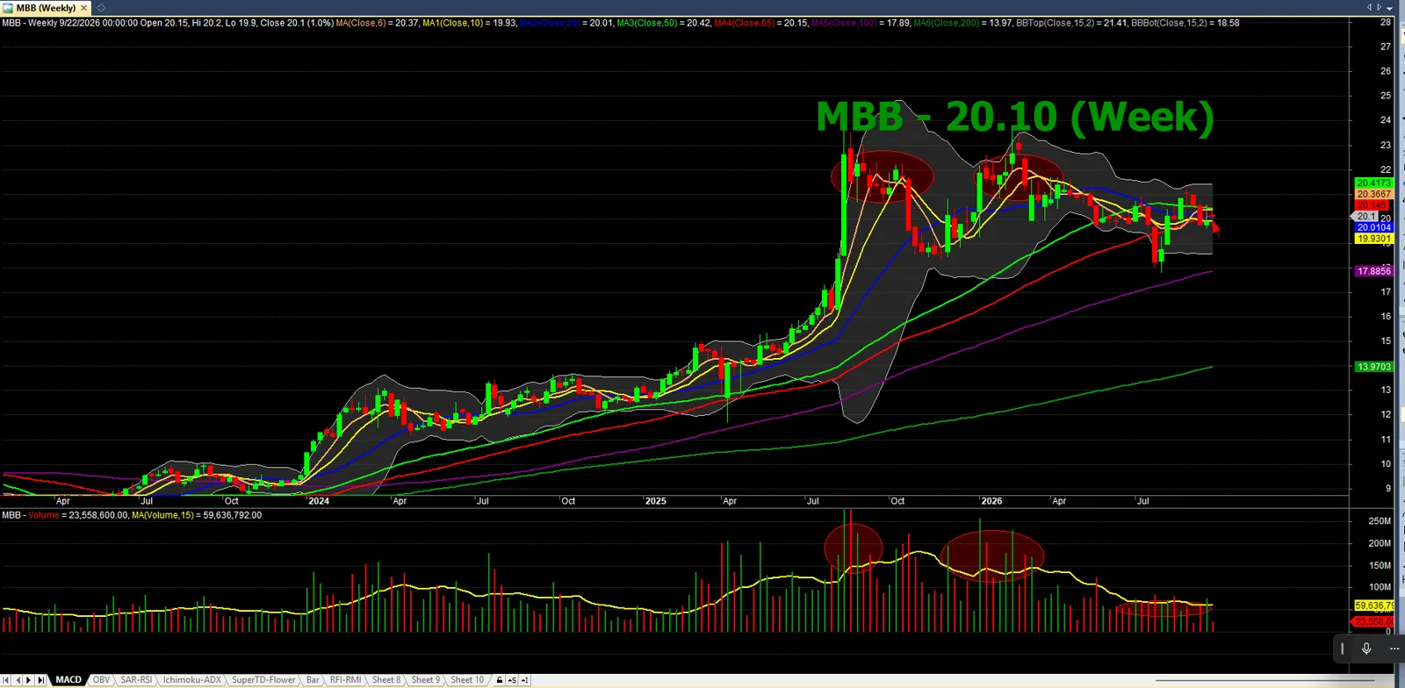The image size is (1405, 688).
Task: Select the MBB (Weekly) document tab
Action: click(46, 8)
